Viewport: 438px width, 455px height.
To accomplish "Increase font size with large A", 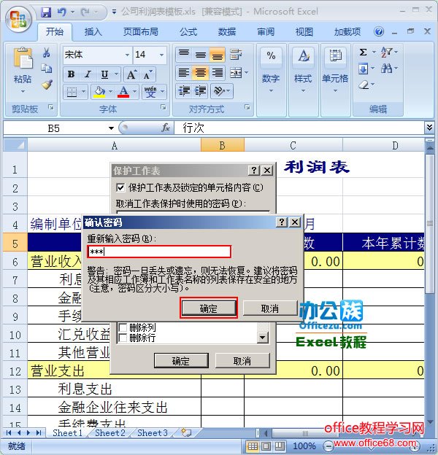I will click(x=131, y=75).
